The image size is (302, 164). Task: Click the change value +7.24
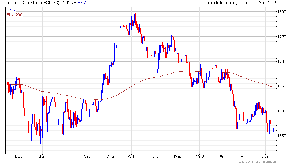point(83,3)
